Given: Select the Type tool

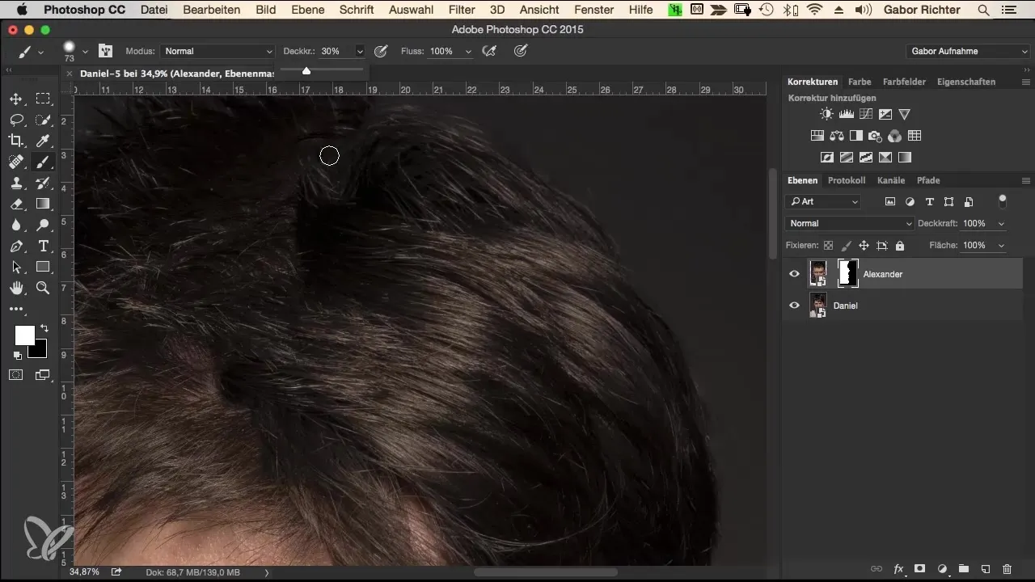Looking at the screenshot, I should 43,246.
